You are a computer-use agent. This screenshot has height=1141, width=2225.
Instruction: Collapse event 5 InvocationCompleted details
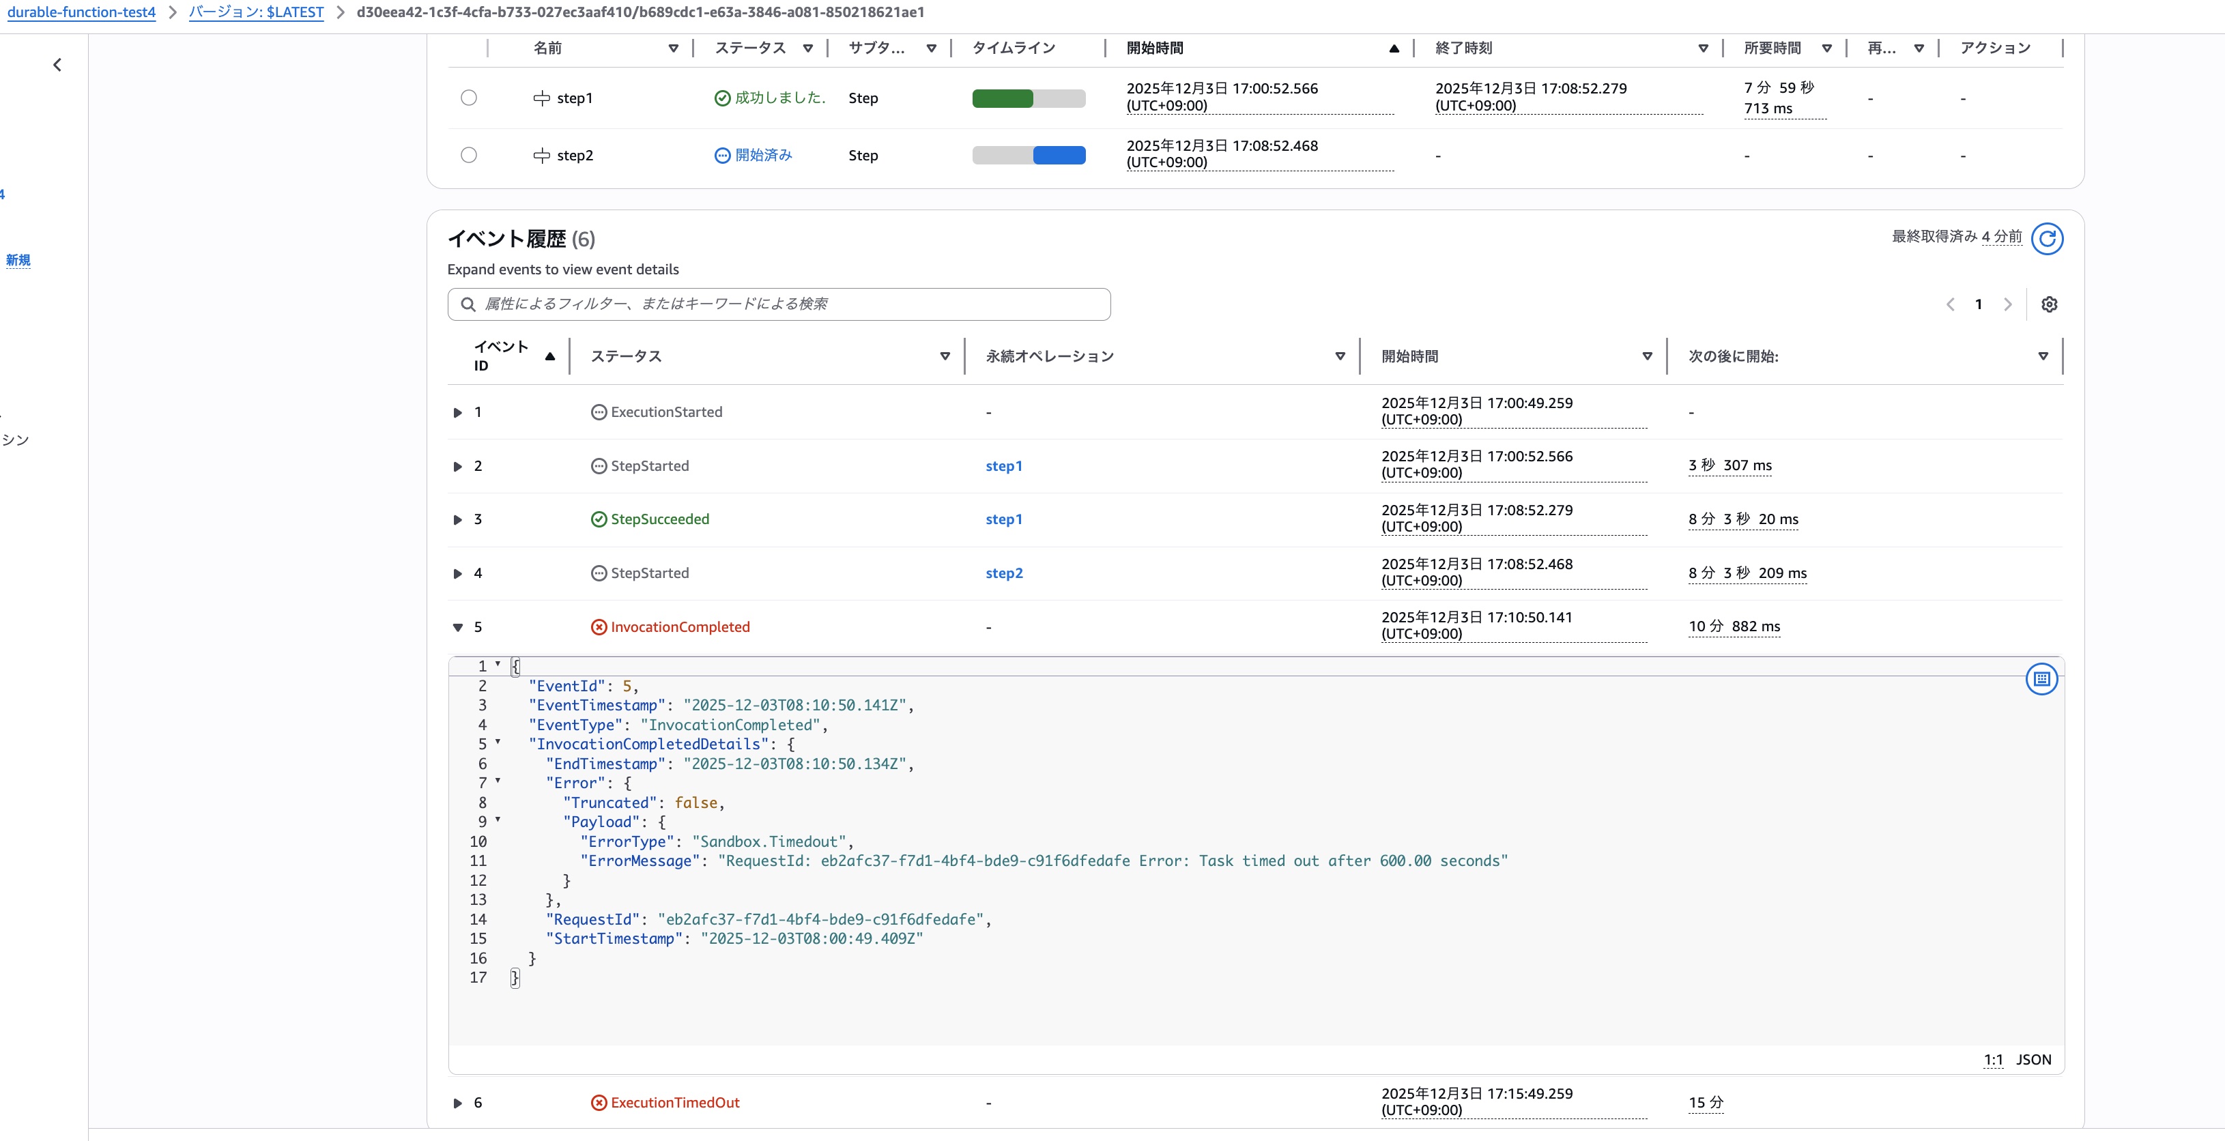point(458,628)
